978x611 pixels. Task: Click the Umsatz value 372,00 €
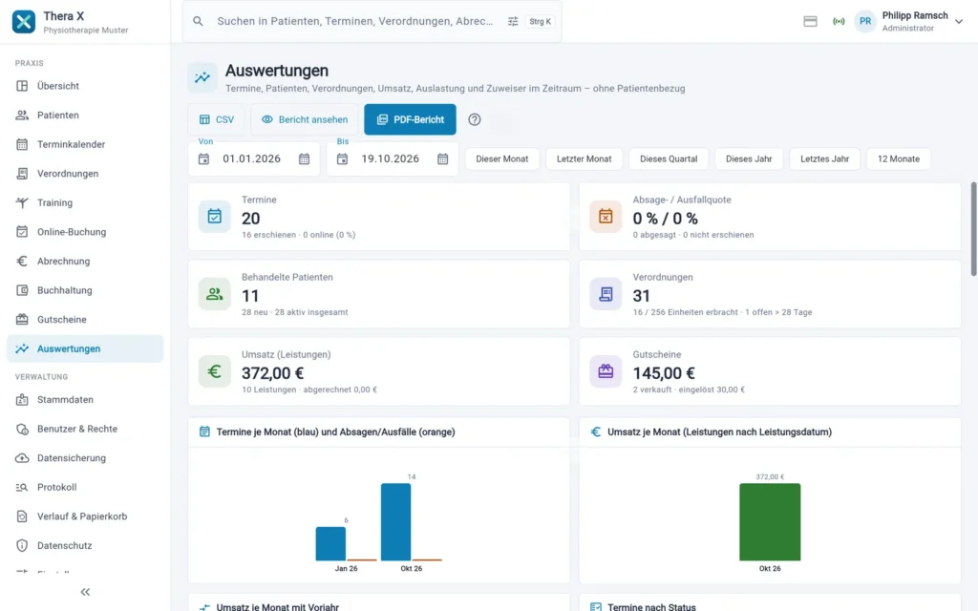(x=272, y=373)
